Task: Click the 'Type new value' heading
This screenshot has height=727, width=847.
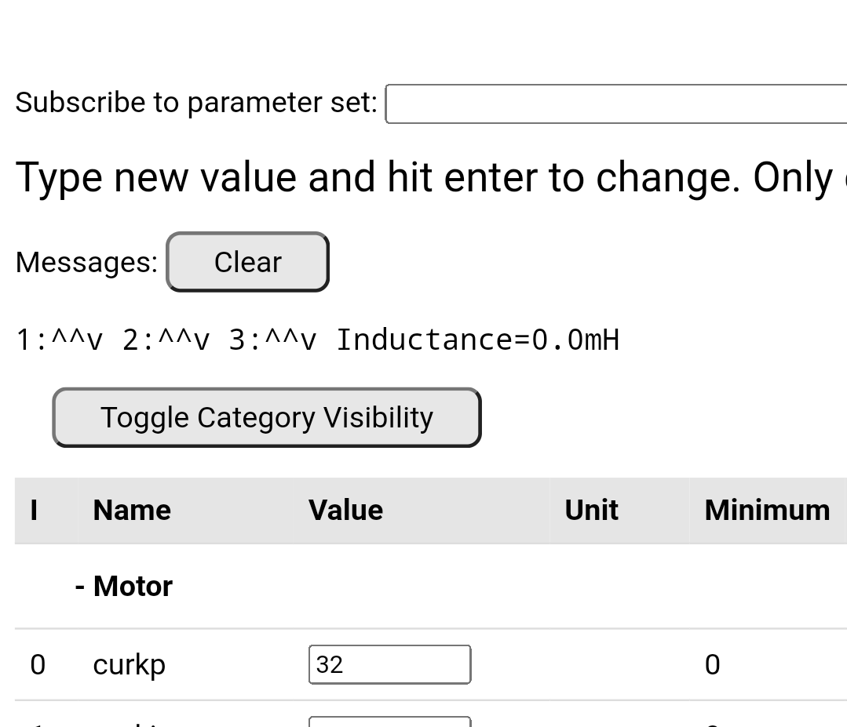Action: pyautogui.click(x=424, y=177)
